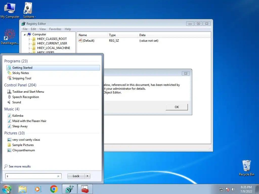Expand the HKEY_LOCAL_MACHINE key
Screen dimensions: 259x194
[29, 48]
